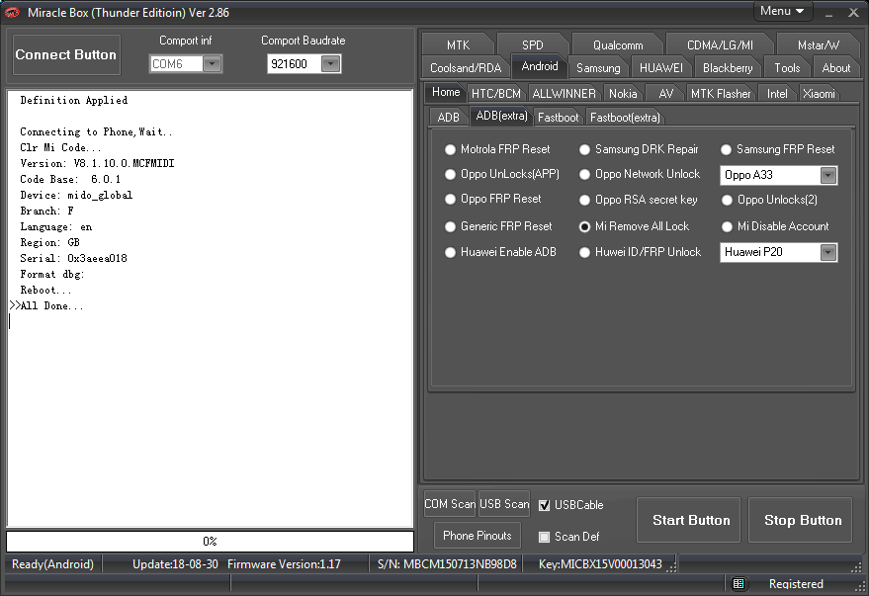The height and width of the screenshot is (596, 869).
Task: Select the ADB(extra) tab
Action: [501, 116]
